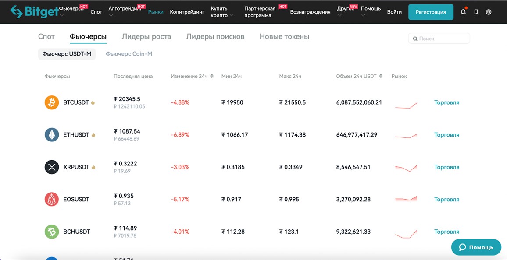
Task: Click the ETHUSDT market chart thumbnail
Action: tap(406, 136)
